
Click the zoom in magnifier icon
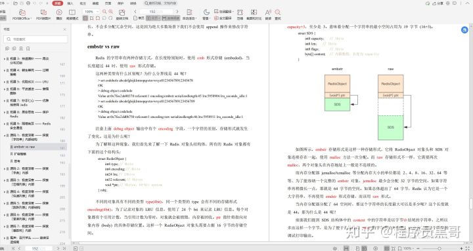111,11
